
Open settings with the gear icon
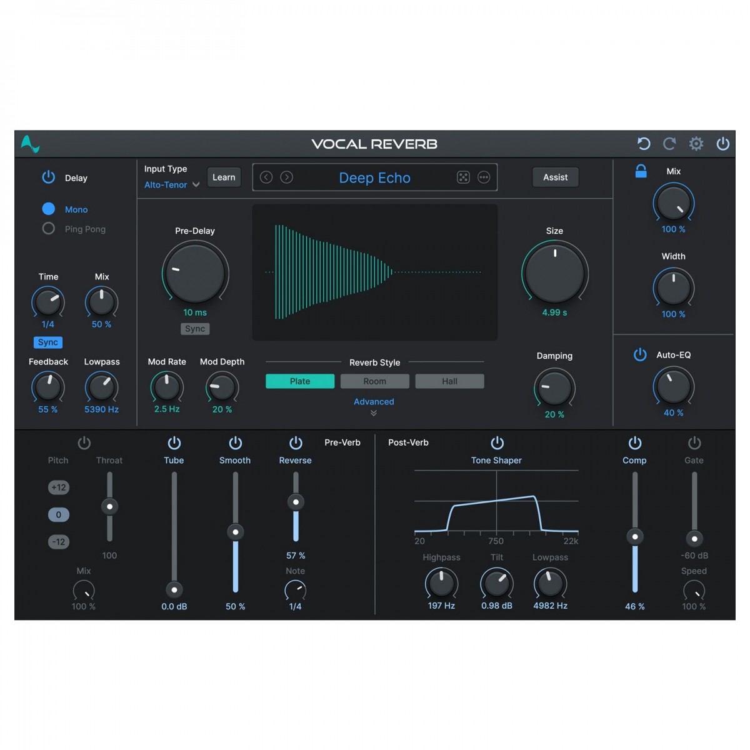[696, 144]
